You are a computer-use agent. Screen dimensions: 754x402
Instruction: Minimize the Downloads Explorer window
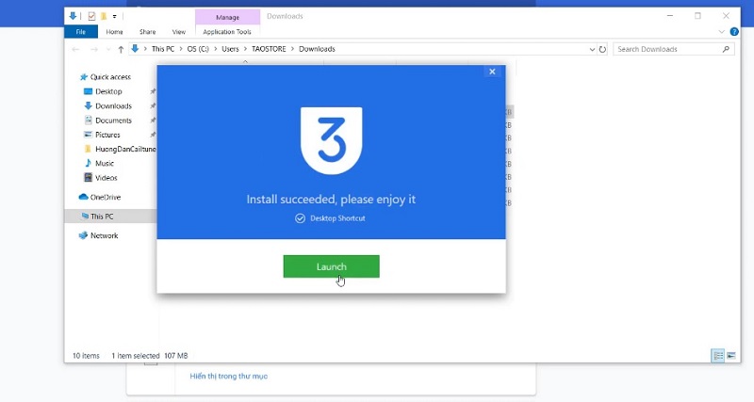click(x=670, y=16)
